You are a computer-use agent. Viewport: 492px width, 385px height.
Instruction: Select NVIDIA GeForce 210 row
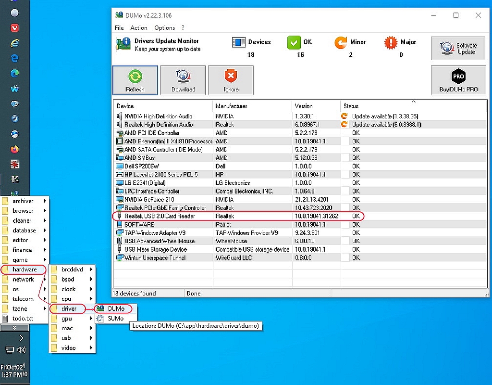click(300, 200)
